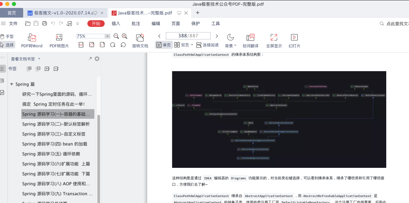Open background dropdown arrow

(235, 45)
